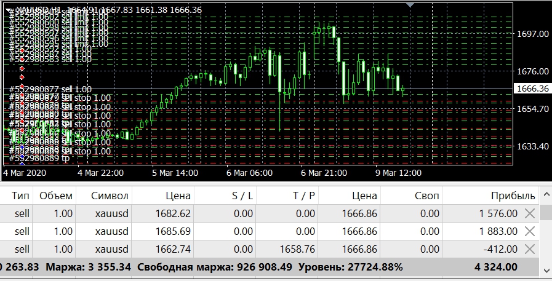The height and width of the screenshot is (281, 552).
Task: Sort by the T / P column header
Action: [304, 196]
